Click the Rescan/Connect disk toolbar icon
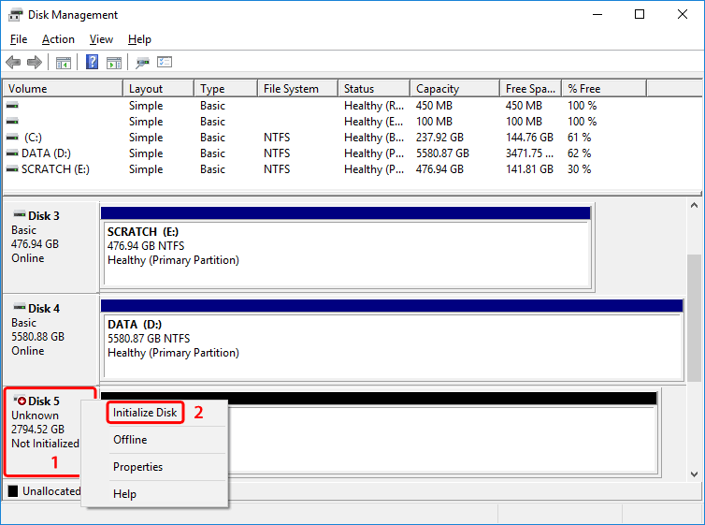This screenshot has width=705, height=525. [143, 63]
